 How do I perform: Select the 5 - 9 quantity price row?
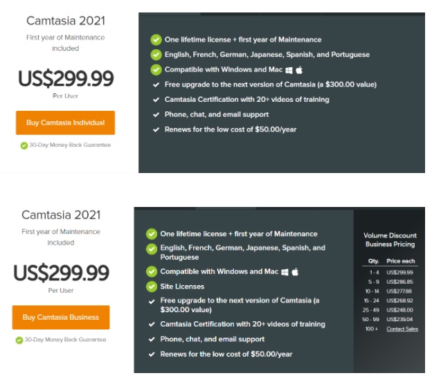[390, 282]
